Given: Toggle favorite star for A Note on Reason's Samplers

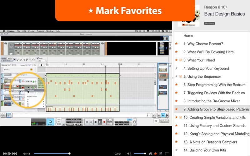Looking at the screenshot, I should (176, 142).
